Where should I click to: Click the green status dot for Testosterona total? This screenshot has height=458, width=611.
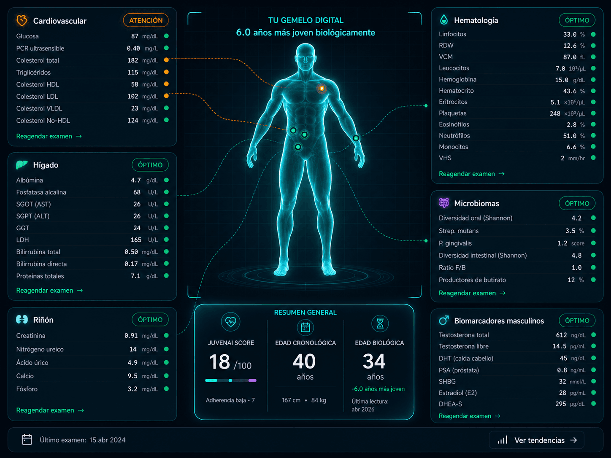tap(593, 335)
